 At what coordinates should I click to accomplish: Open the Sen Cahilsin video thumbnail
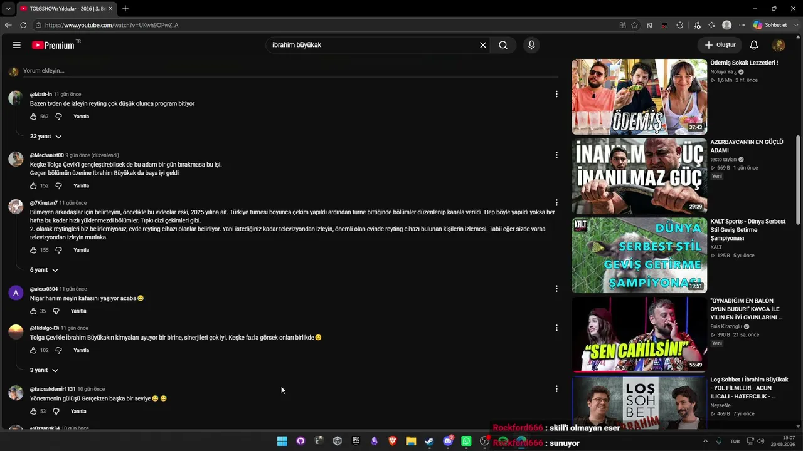click(639, 334)
